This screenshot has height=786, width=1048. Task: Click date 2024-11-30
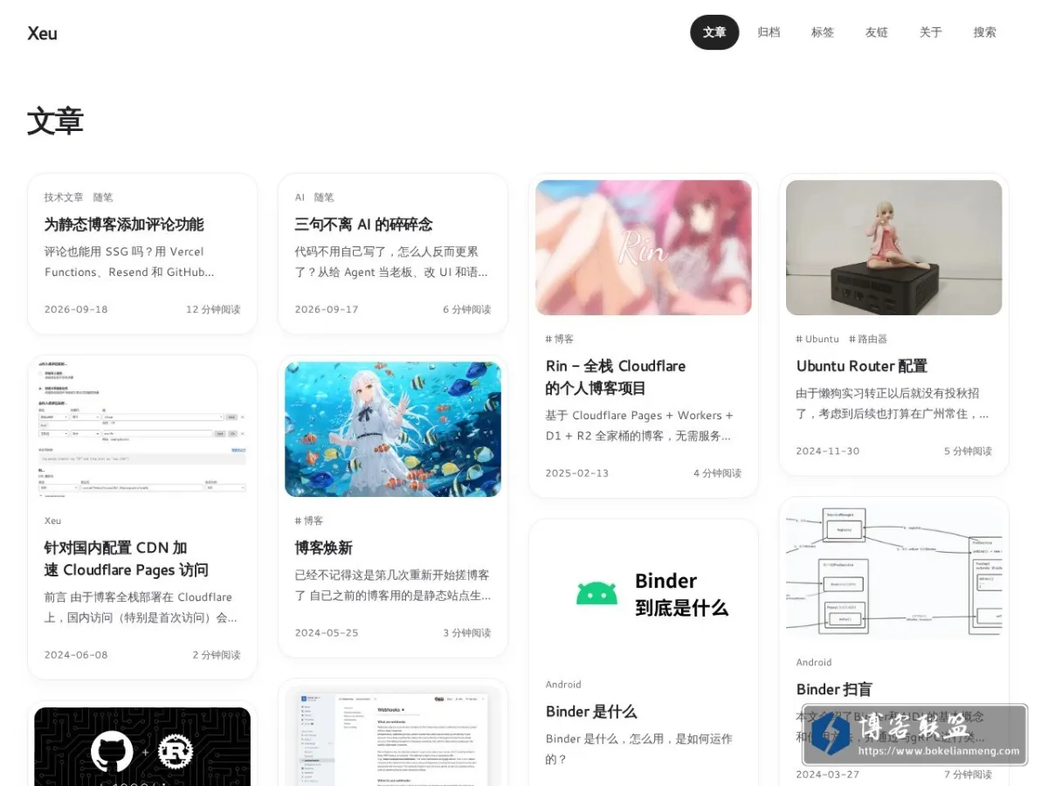[828, 452]
